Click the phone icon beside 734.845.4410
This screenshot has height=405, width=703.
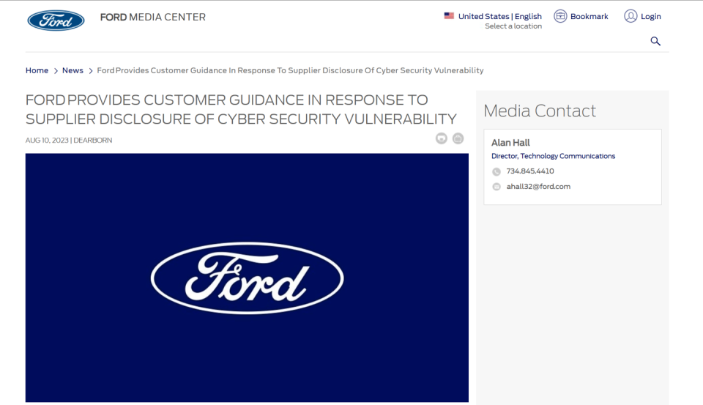pyautogui.click(x=496, y=171)
